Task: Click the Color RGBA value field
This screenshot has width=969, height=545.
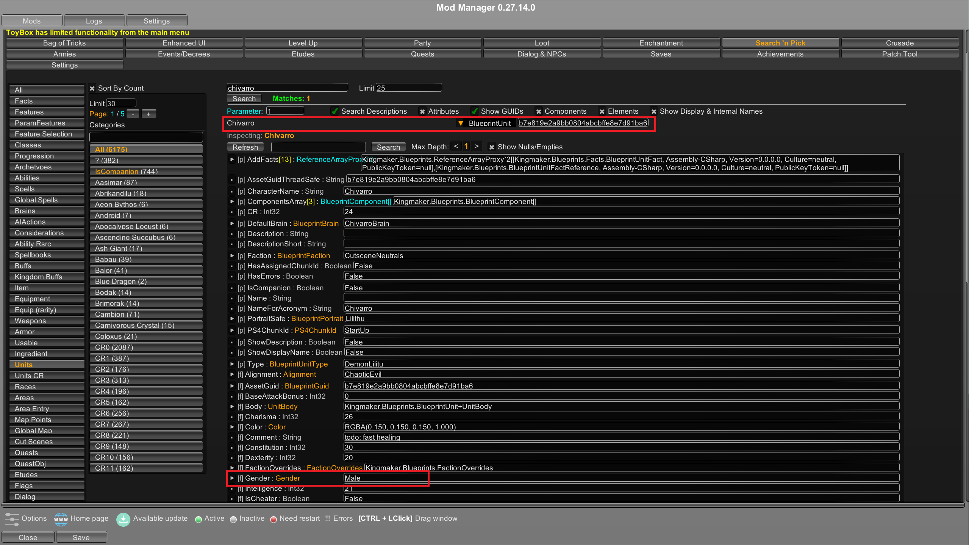Action: pyautogui.click(x=621, y=427)
